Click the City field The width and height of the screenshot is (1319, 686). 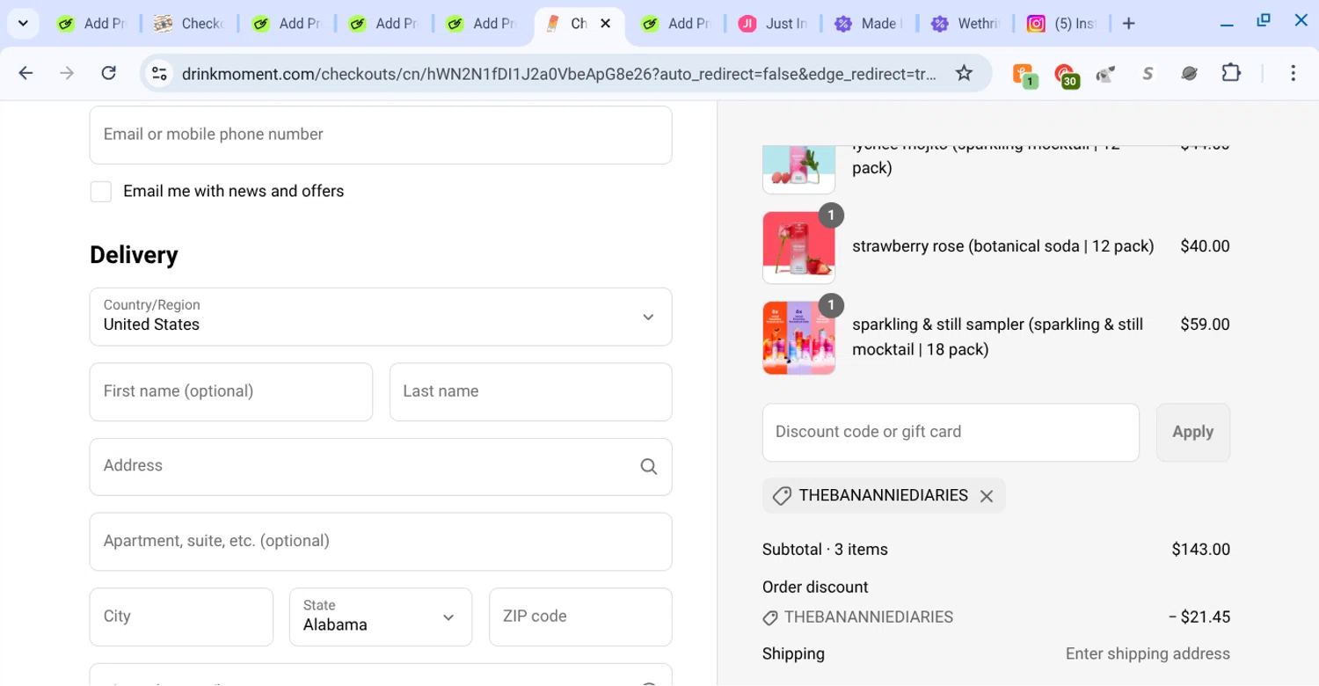(181, 617)
